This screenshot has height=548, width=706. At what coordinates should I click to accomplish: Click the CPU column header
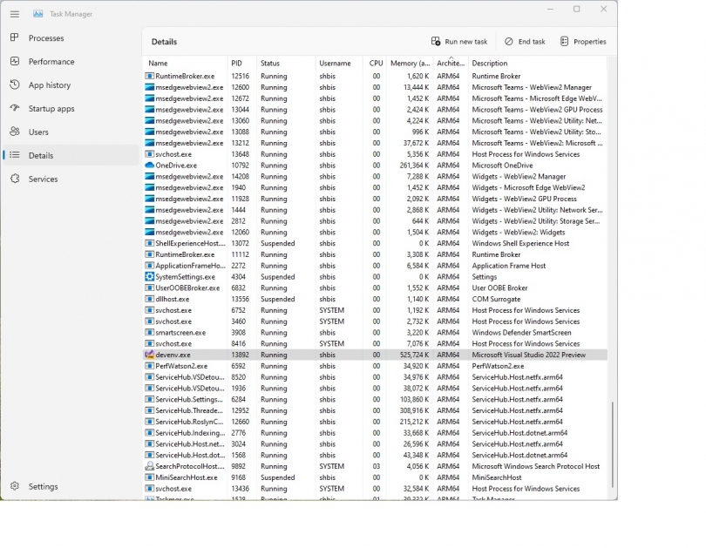[x=376, y=63]
